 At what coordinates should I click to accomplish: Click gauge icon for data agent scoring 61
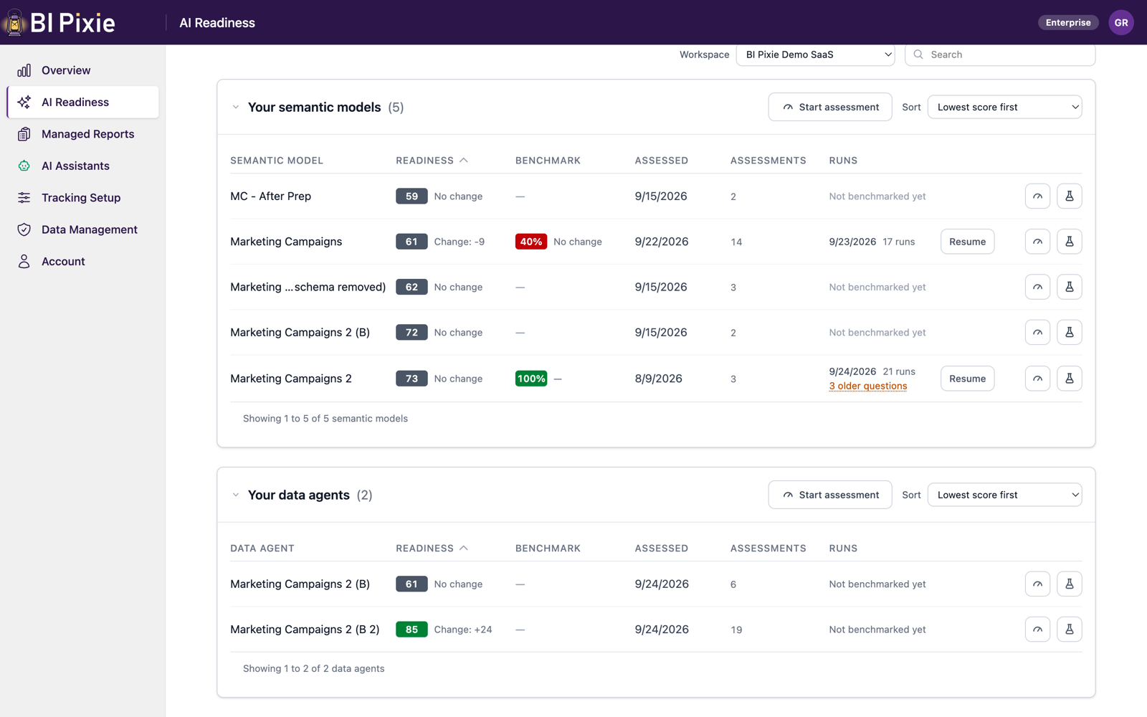tap(1037, 584)
